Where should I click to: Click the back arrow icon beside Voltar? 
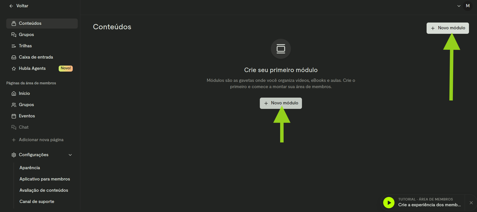pos(11,6)
